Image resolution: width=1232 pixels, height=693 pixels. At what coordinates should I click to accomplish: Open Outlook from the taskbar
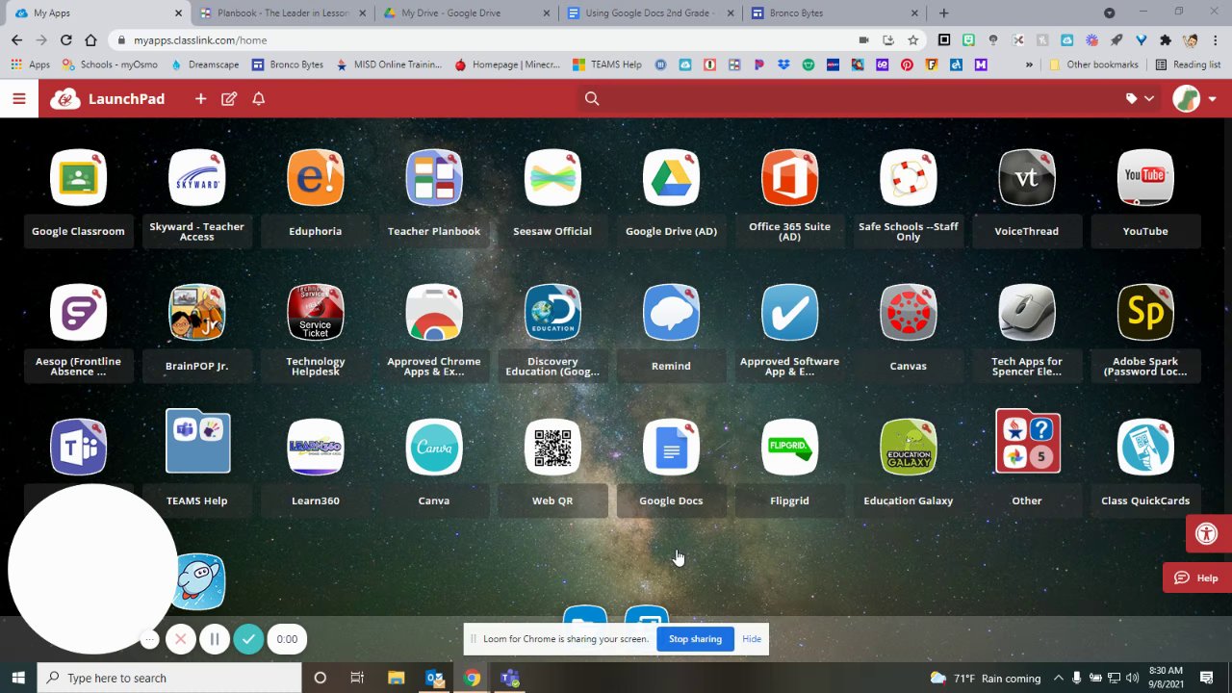coord(434,678)
